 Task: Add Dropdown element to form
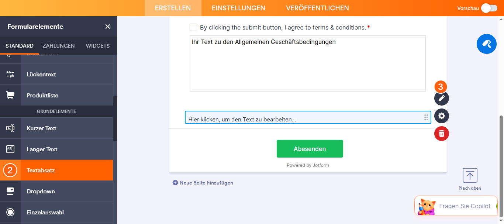56,191
